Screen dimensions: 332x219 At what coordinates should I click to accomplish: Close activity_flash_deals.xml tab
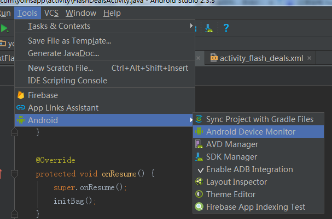point(309,58)
